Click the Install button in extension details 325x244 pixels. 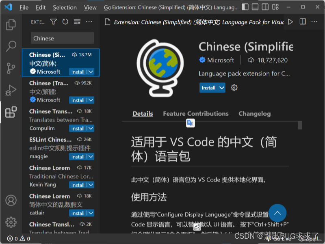[x=208, y=88]
